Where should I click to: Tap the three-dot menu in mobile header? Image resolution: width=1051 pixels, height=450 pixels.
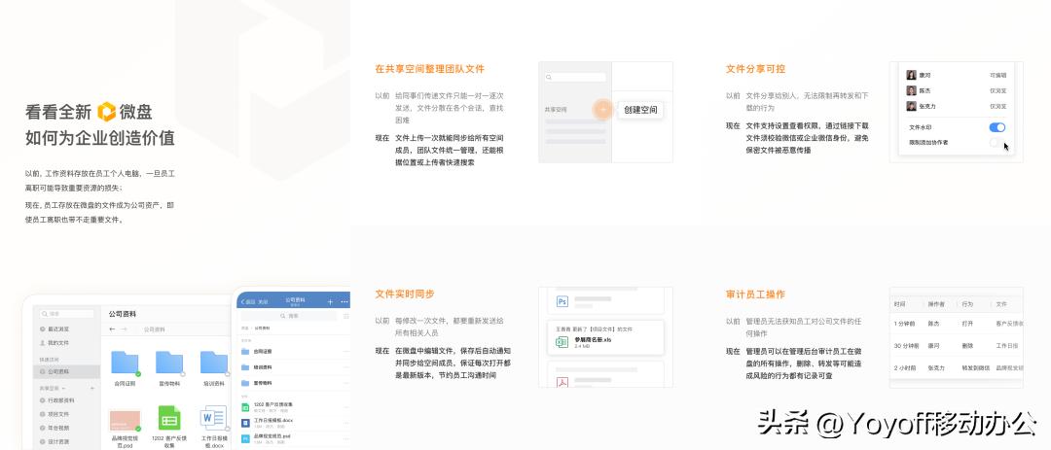(x=344, y=302)
